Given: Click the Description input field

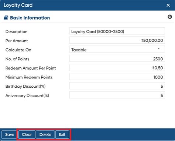Looking at the screenshot, I should (117, 31).
